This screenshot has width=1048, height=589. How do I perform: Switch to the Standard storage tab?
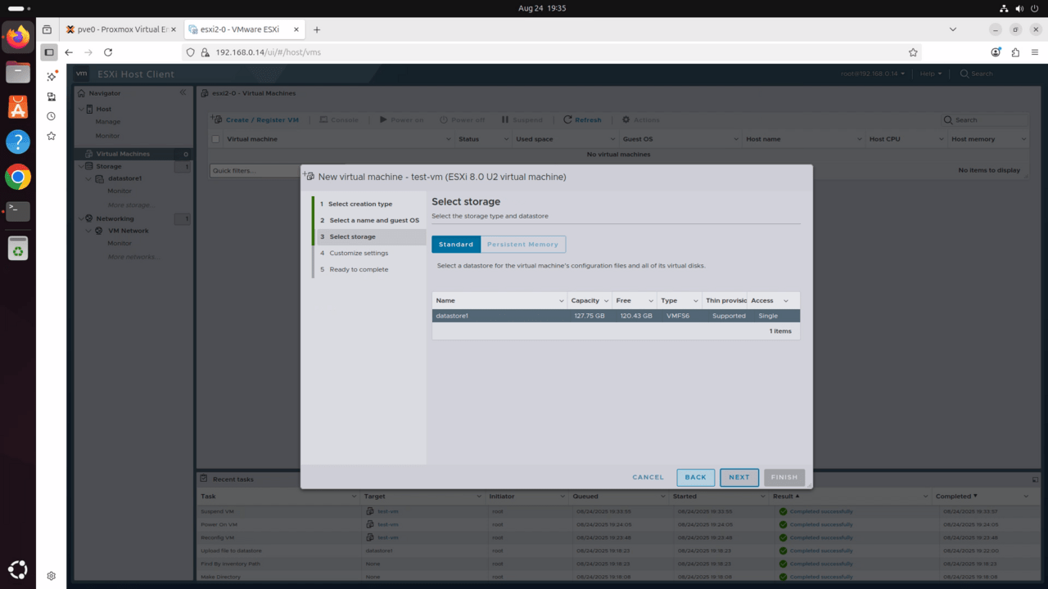tap(456, 244)
